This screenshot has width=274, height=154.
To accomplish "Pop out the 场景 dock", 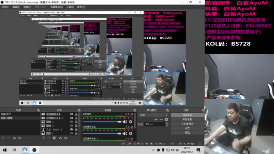I will tap(38, 110).
